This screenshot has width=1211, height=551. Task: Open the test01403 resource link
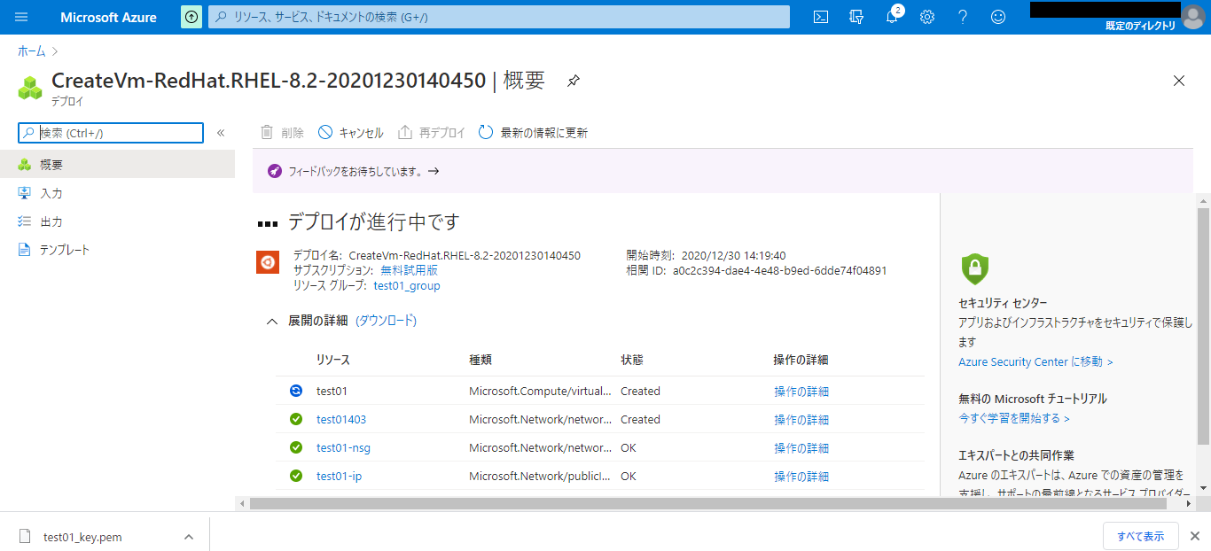341,419
